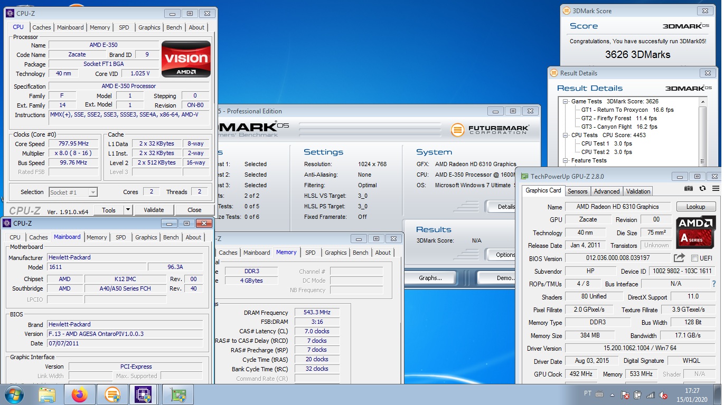
Task: Switch to SPD tab in Memory CPU-Z window
Action: [x=310, y=253]
